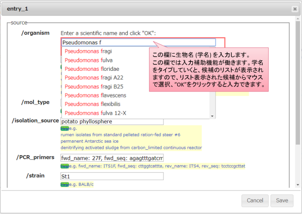Click the organism name input field

tap(138, 42)
